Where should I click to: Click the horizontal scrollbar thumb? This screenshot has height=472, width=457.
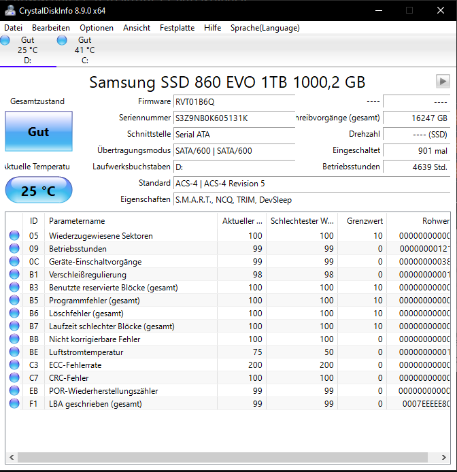(x=223, y=457)
